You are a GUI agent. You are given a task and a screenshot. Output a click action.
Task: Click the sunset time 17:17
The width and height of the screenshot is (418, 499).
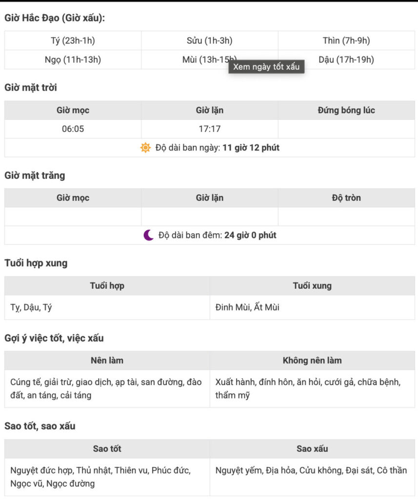click(210, 129)
